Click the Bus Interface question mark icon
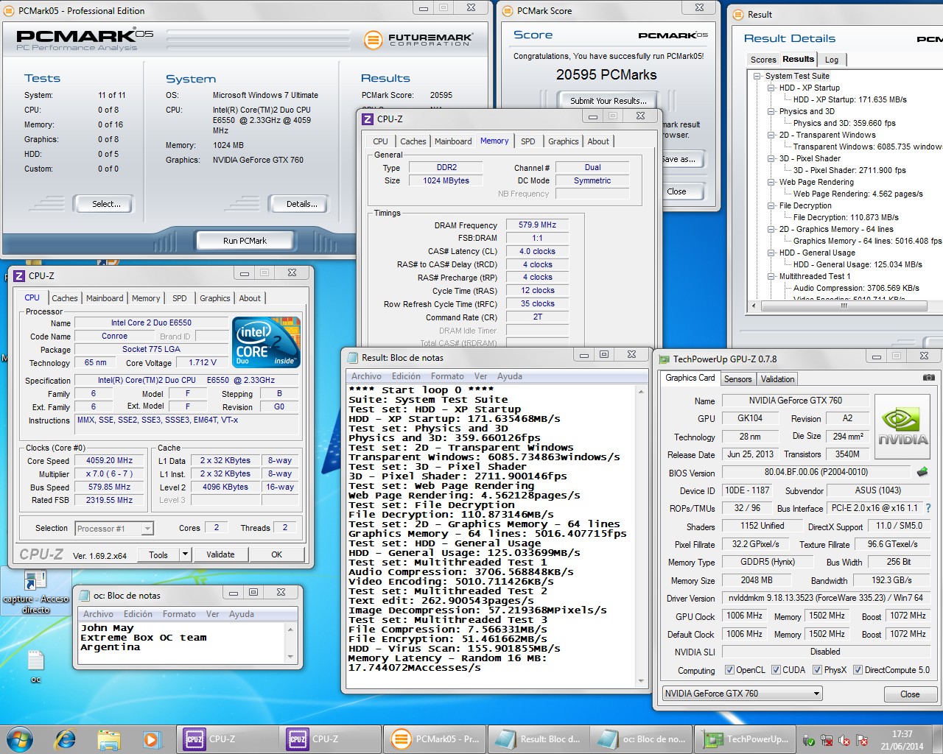Screen dimensions: 943x754 coord(928,508)
